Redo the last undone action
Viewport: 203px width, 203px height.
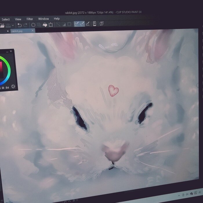[26, 25]
